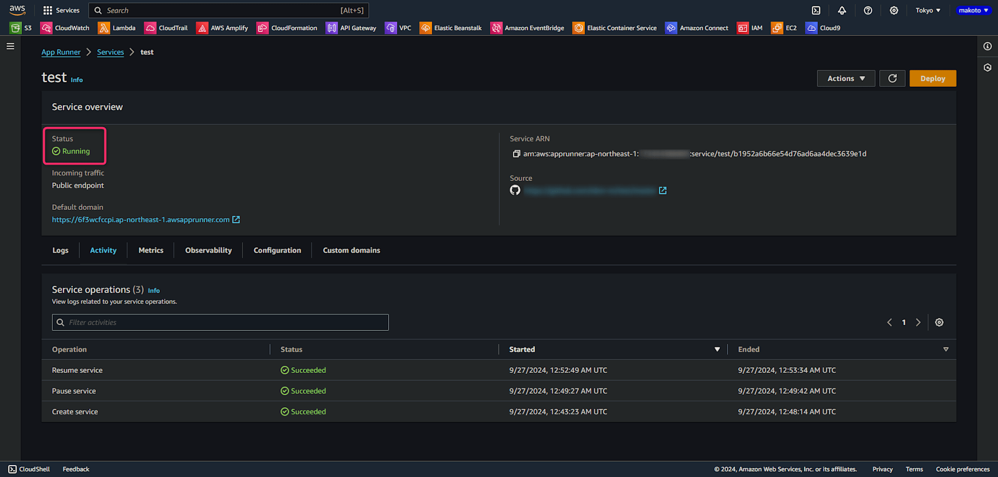Screen dimensions: 998x477
Task: Open the hexagon settings icon on right edge
Action: (x=988, y=68)
